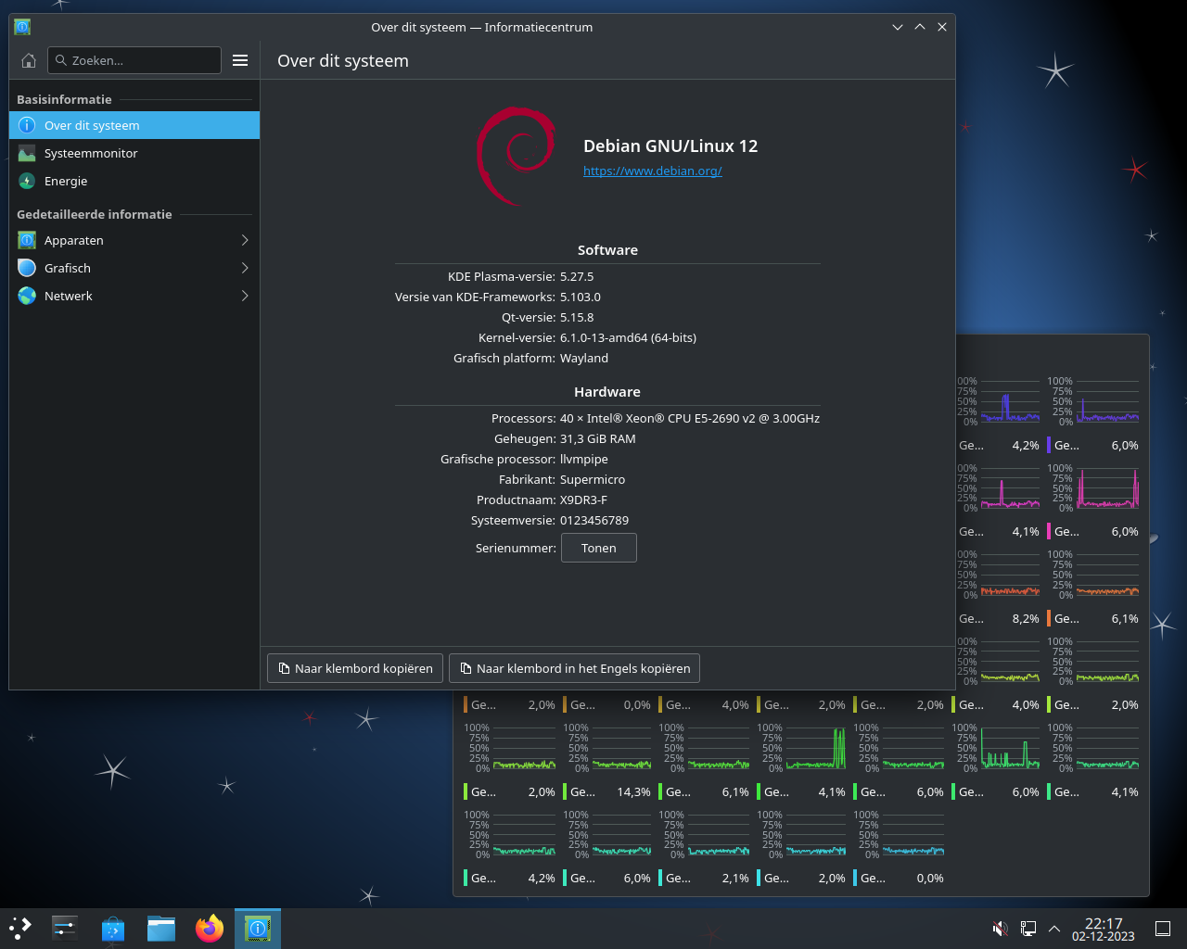This screenshot has height=949, width=1187.
Task: Open Systeemmonitor in sidebar
Action: (x=134, y=153)
